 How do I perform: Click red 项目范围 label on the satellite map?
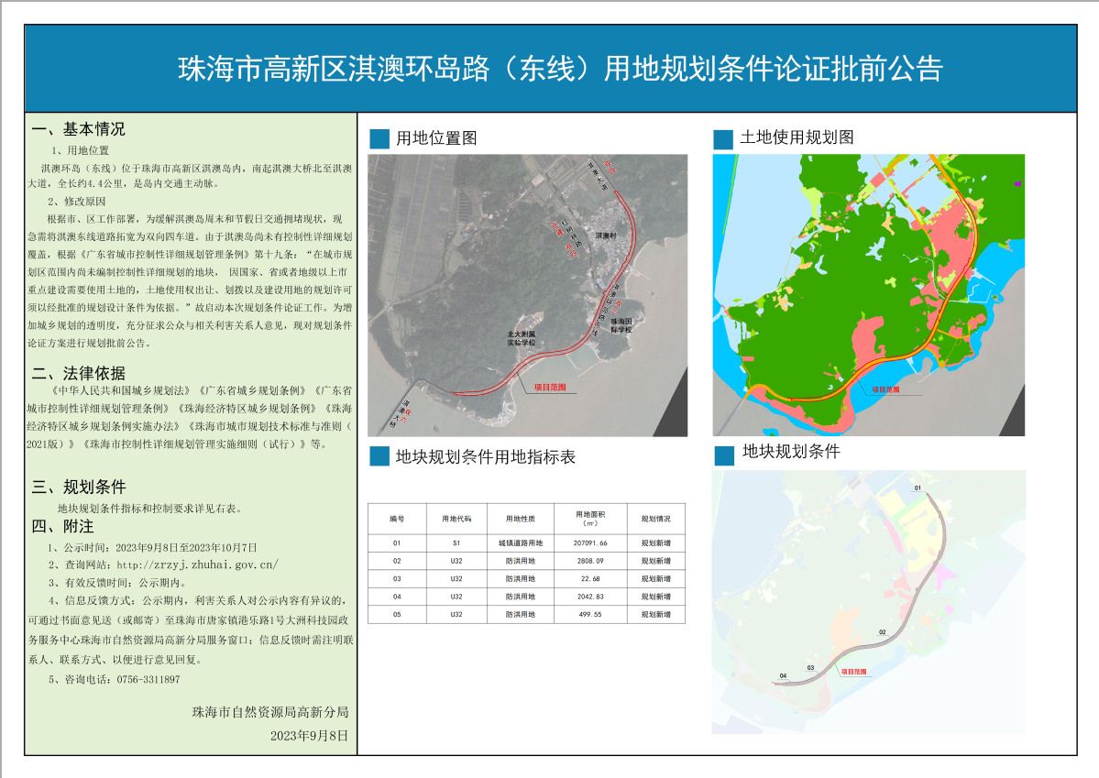tap(550, 387)
